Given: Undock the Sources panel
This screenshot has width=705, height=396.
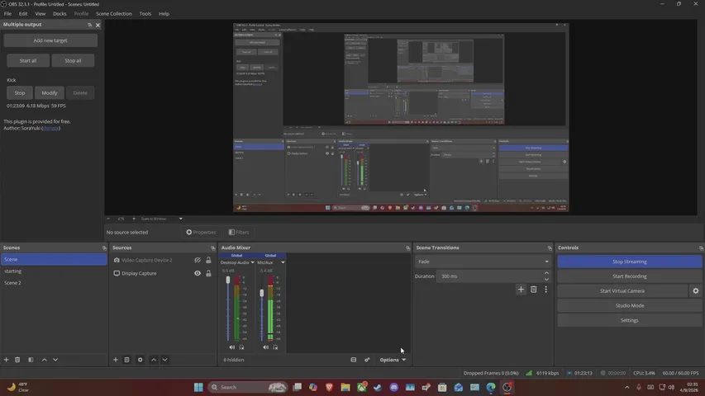Looking at the screenshot, I should pyautogui.click(x=212, y=247).
